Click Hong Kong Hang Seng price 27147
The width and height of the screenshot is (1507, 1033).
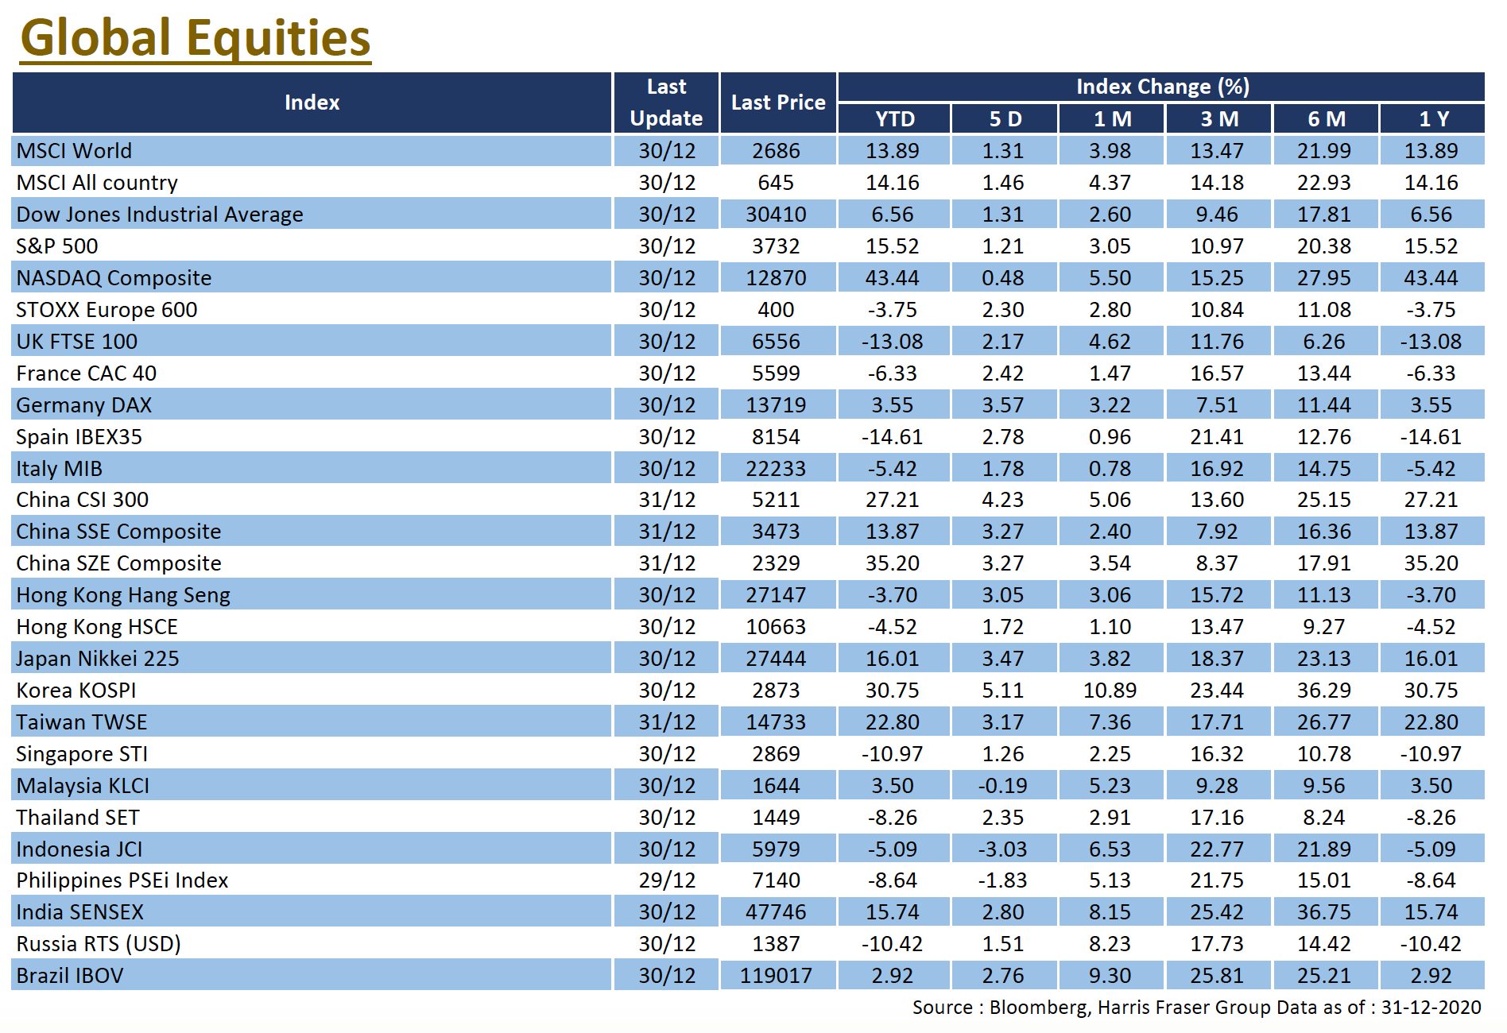(777, 595)
